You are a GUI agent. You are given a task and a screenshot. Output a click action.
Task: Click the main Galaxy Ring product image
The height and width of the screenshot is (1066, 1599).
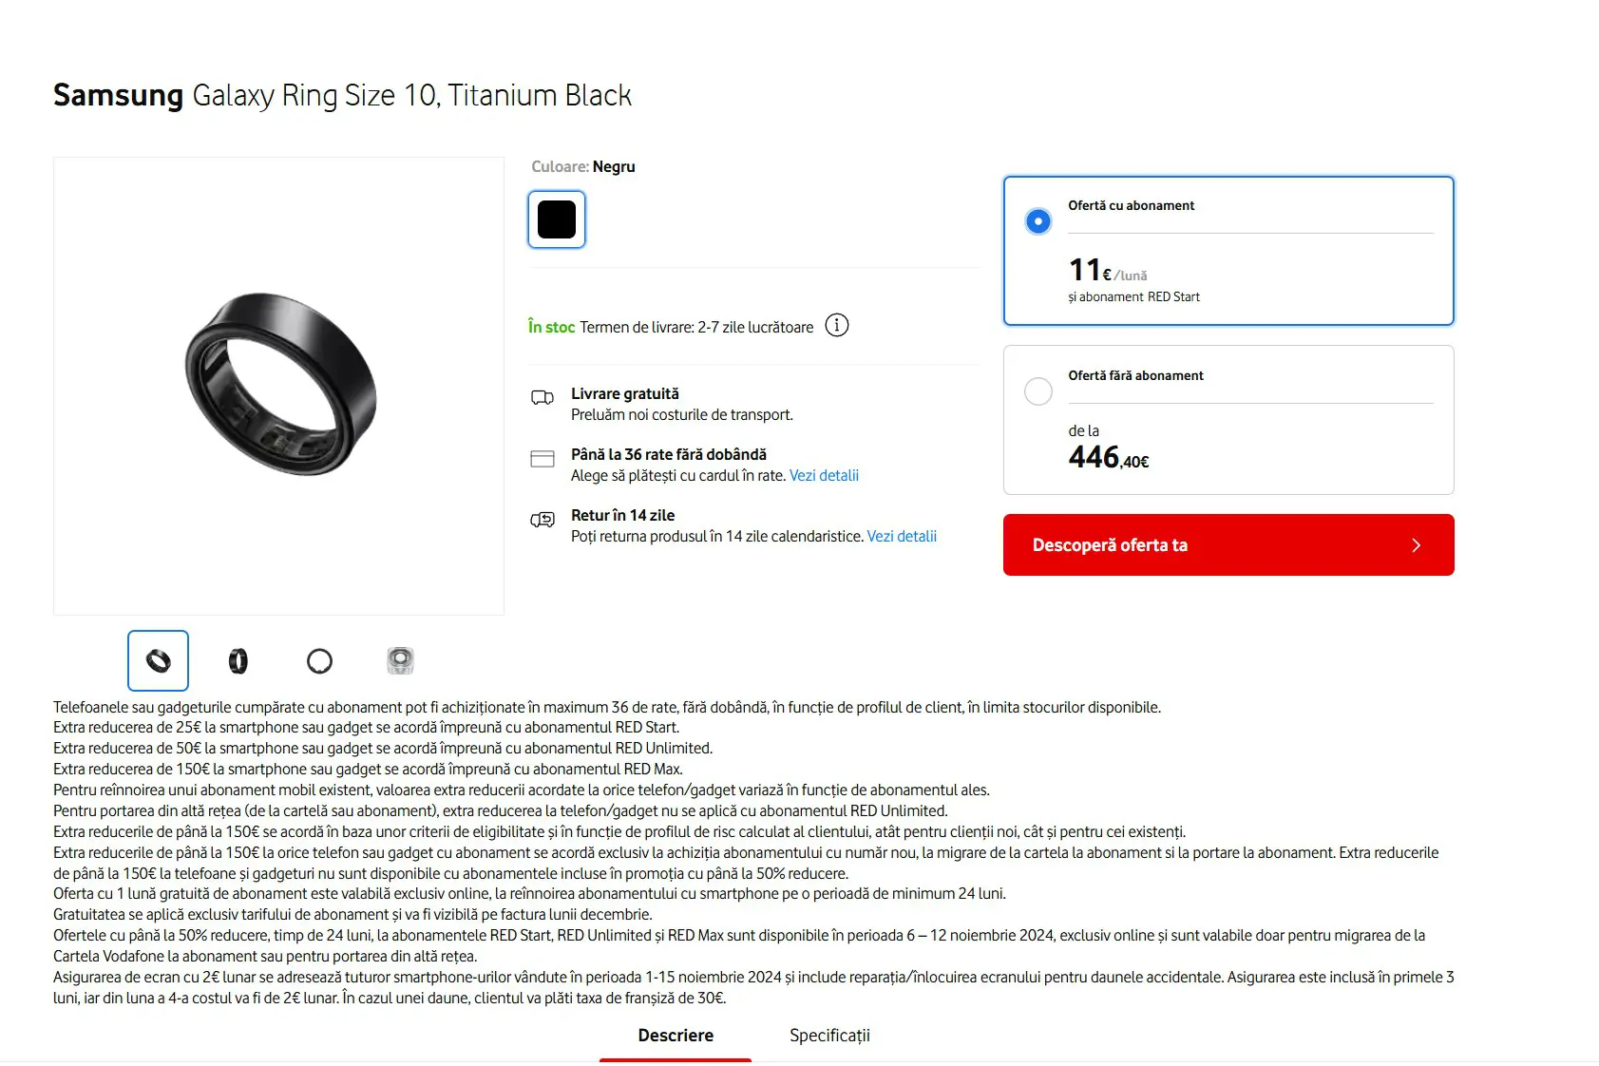(278, 386)
